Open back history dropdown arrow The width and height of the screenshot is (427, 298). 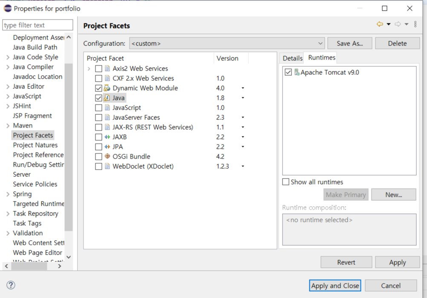[389, 24]
